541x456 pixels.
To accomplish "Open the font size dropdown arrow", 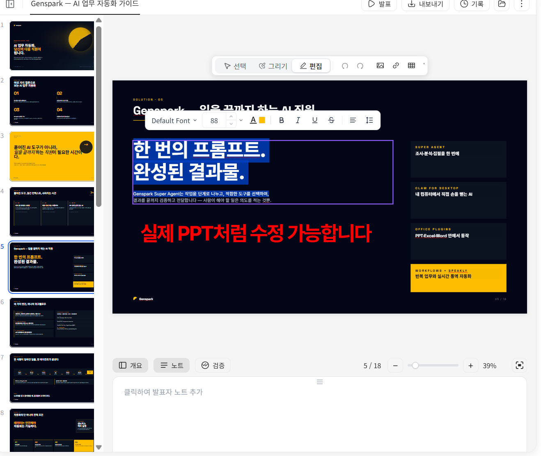I will coord(241,121).
